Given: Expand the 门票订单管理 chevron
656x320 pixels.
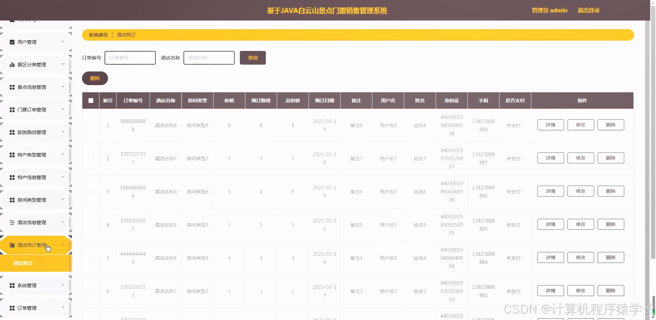Looking at the screenshot, I should point(63,109).
